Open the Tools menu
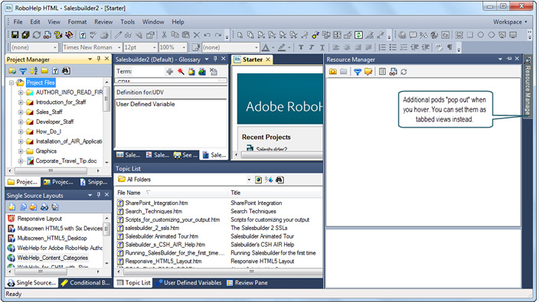This screenshot has height=302, width=539. (127, 21)
